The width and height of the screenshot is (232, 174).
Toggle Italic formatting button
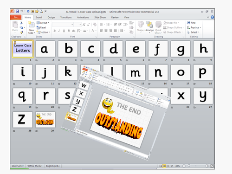tap(59, 31)
